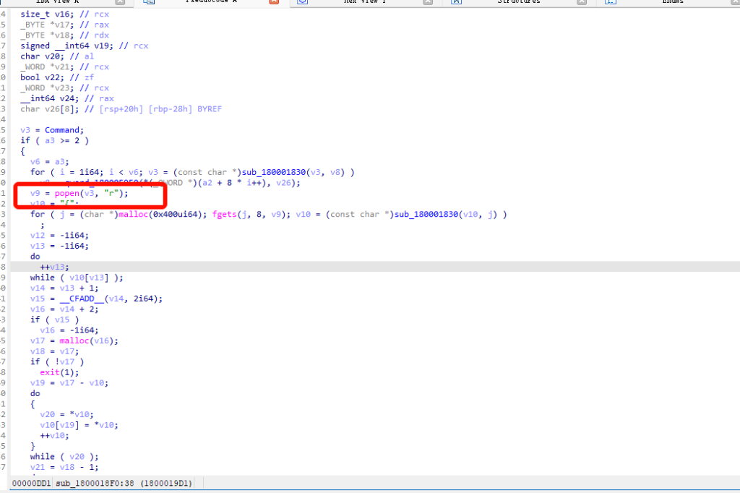Close the Pseudocode-A tab
Image resolution: width=740 pixels, height=493 pixels.
pyautogui.click(x=274, y=2)
